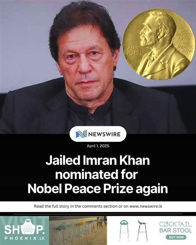Open the www.newswire.lk link
This screenshot has height=245, width=196.
point(146,206)
